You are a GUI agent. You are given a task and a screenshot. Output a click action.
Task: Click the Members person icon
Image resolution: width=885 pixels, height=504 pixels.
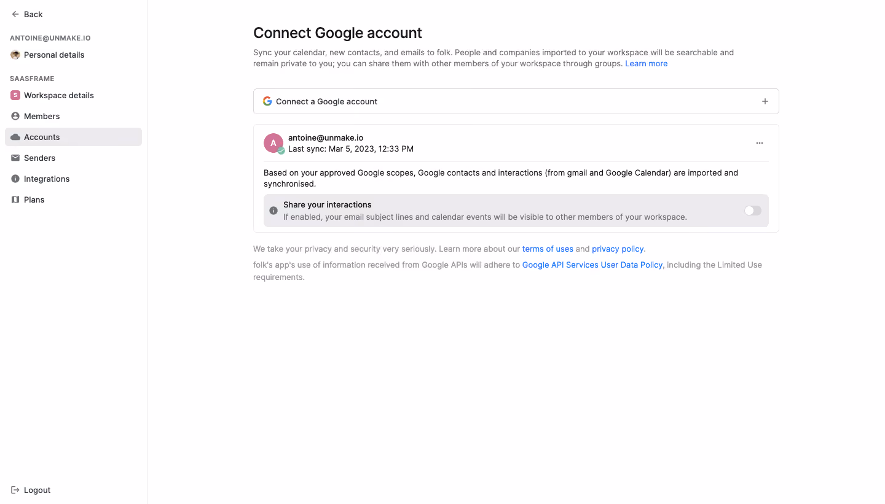coord(15,116)
